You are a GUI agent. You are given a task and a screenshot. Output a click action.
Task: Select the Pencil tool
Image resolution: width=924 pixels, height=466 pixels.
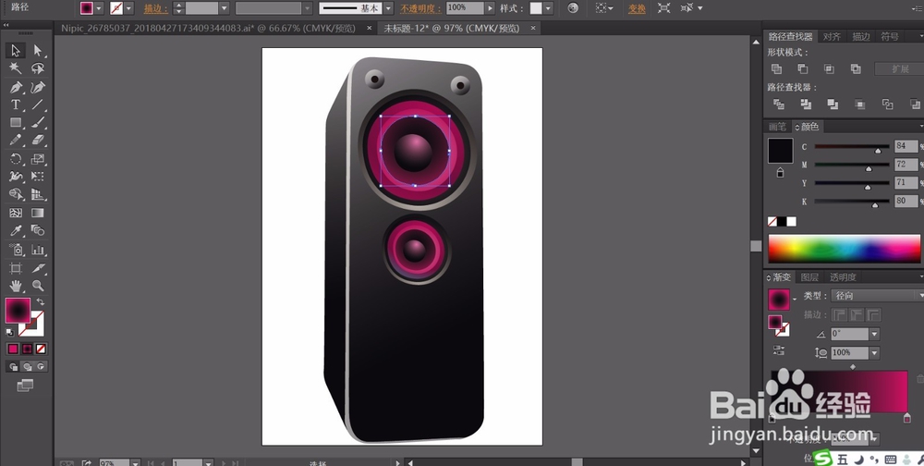16,141
